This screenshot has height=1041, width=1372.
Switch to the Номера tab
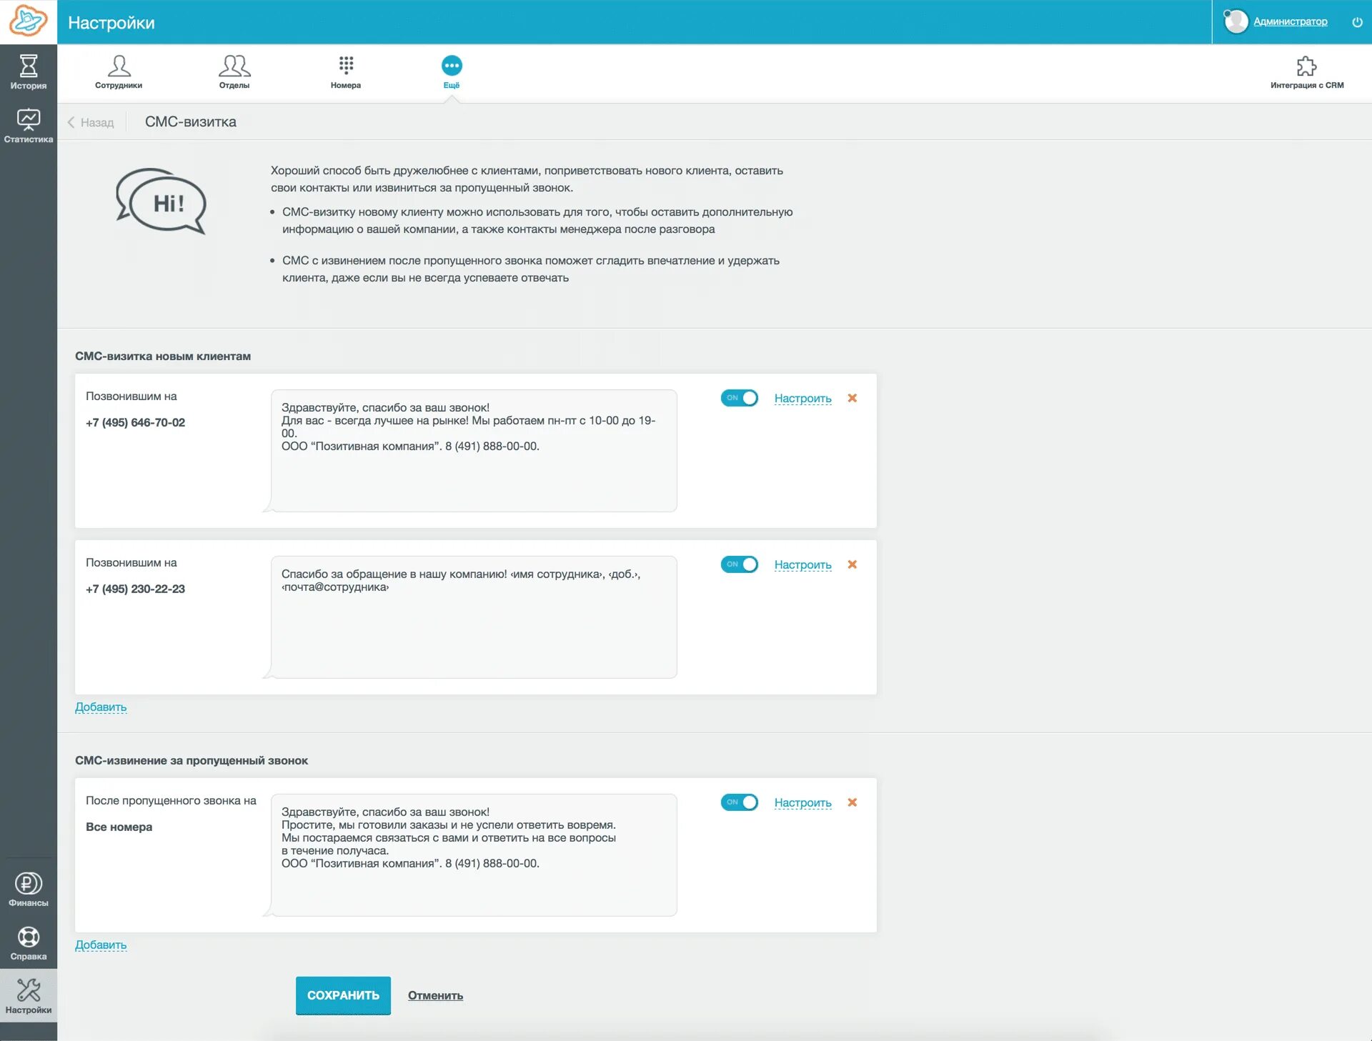tap(346, 71)
